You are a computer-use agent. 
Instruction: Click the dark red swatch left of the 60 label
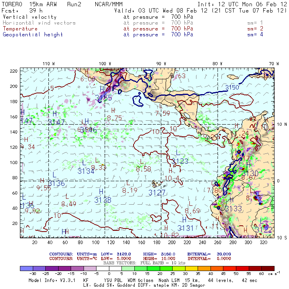point(255,268)
